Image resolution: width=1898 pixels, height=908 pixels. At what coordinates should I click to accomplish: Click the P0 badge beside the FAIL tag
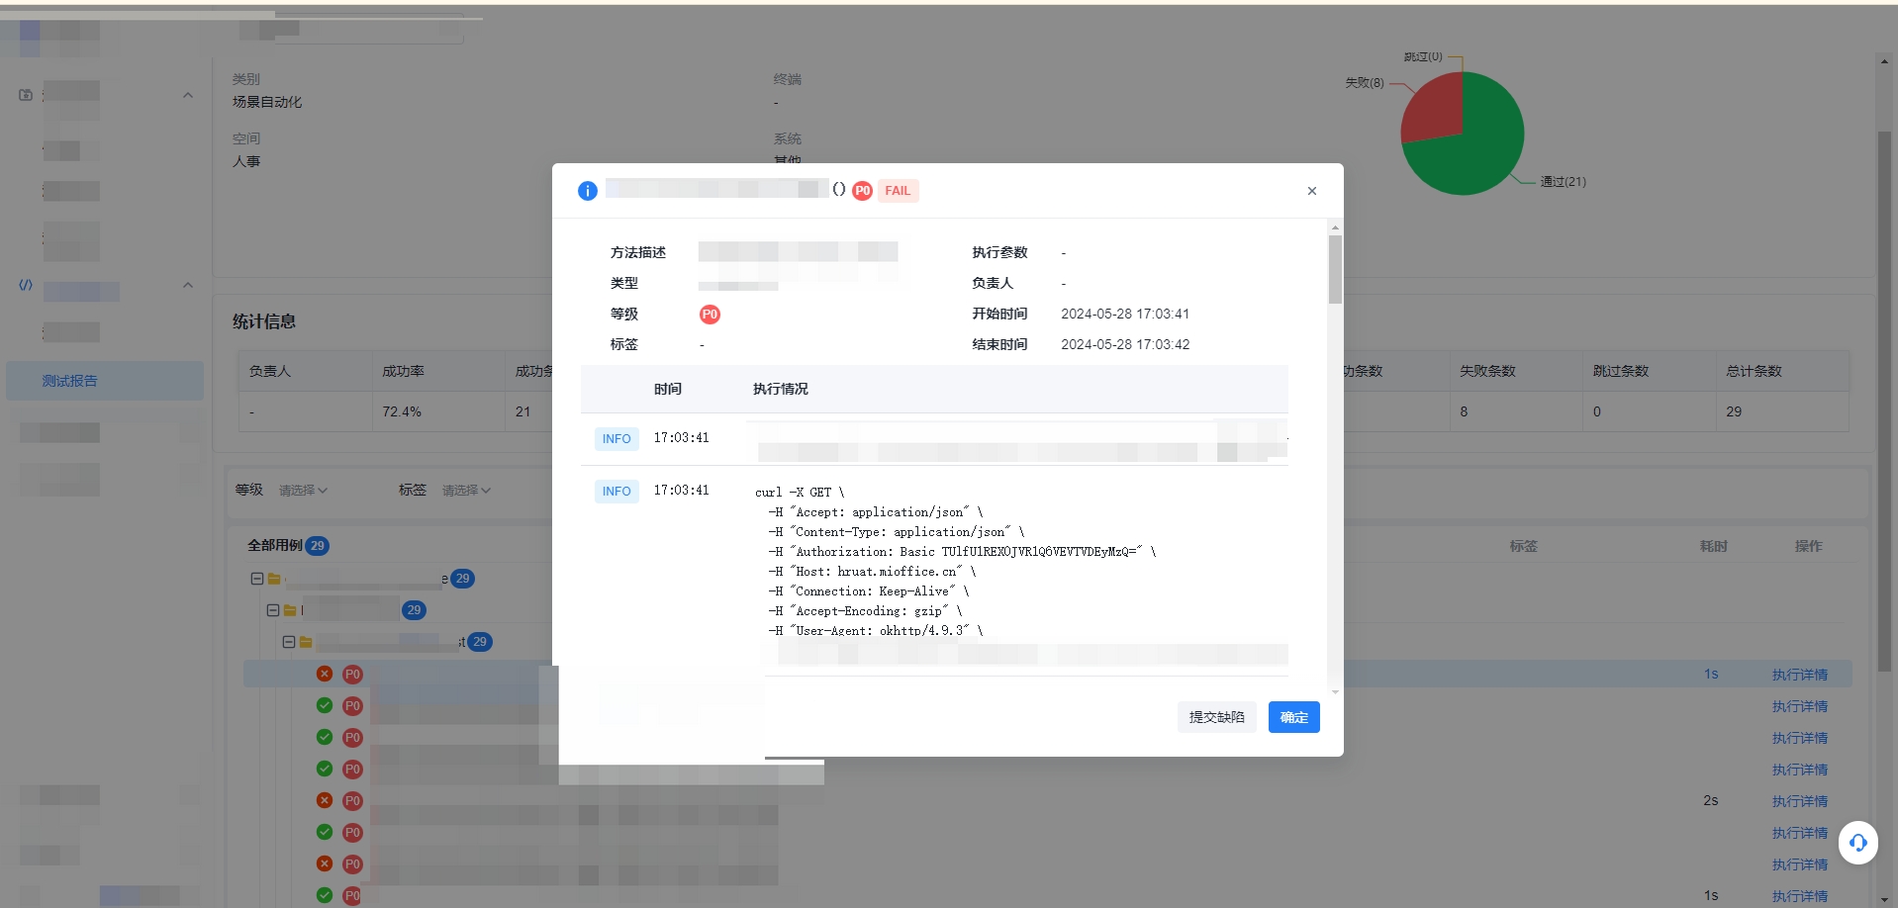click(863, 191)
